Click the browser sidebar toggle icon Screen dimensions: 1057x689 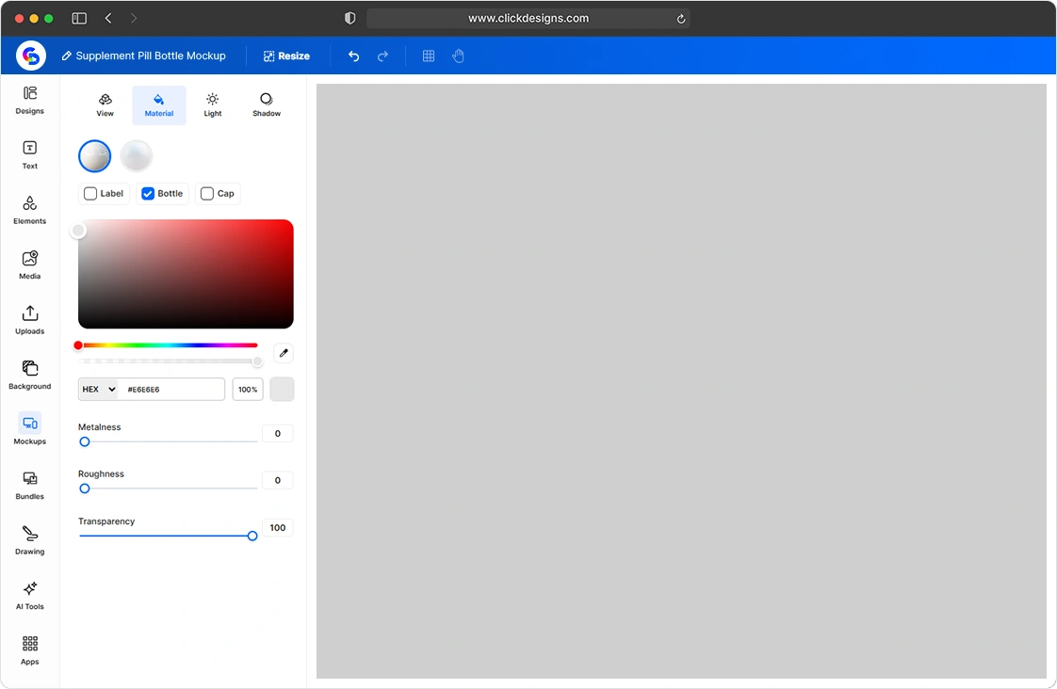point(79,18)
